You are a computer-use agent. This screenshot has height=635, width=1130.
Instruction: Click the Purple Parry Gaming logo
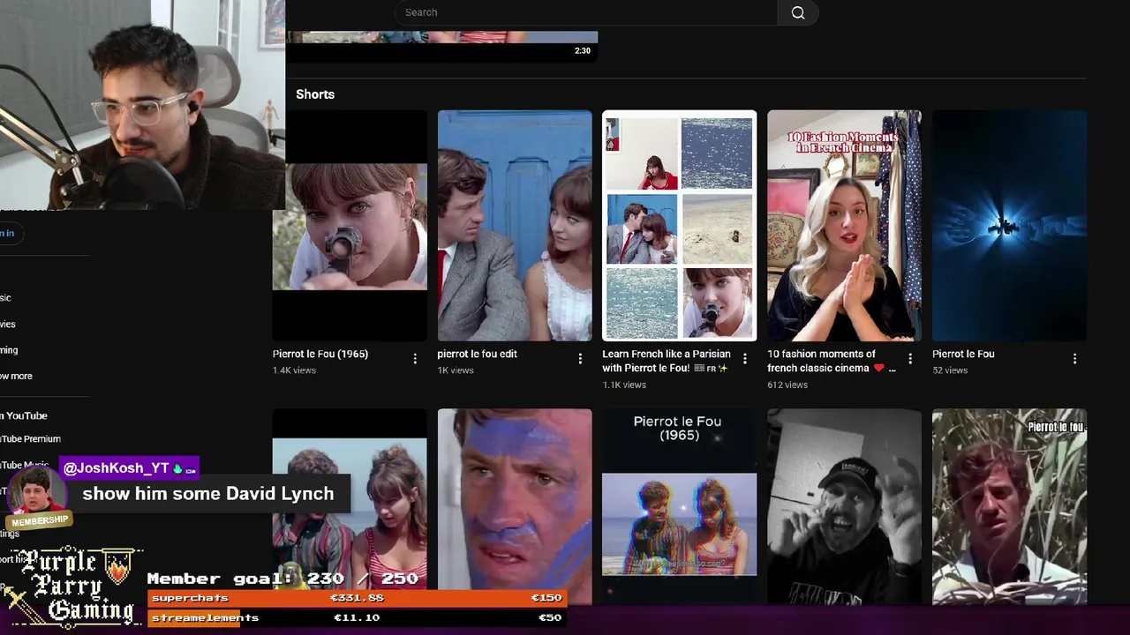click(72, 586)
